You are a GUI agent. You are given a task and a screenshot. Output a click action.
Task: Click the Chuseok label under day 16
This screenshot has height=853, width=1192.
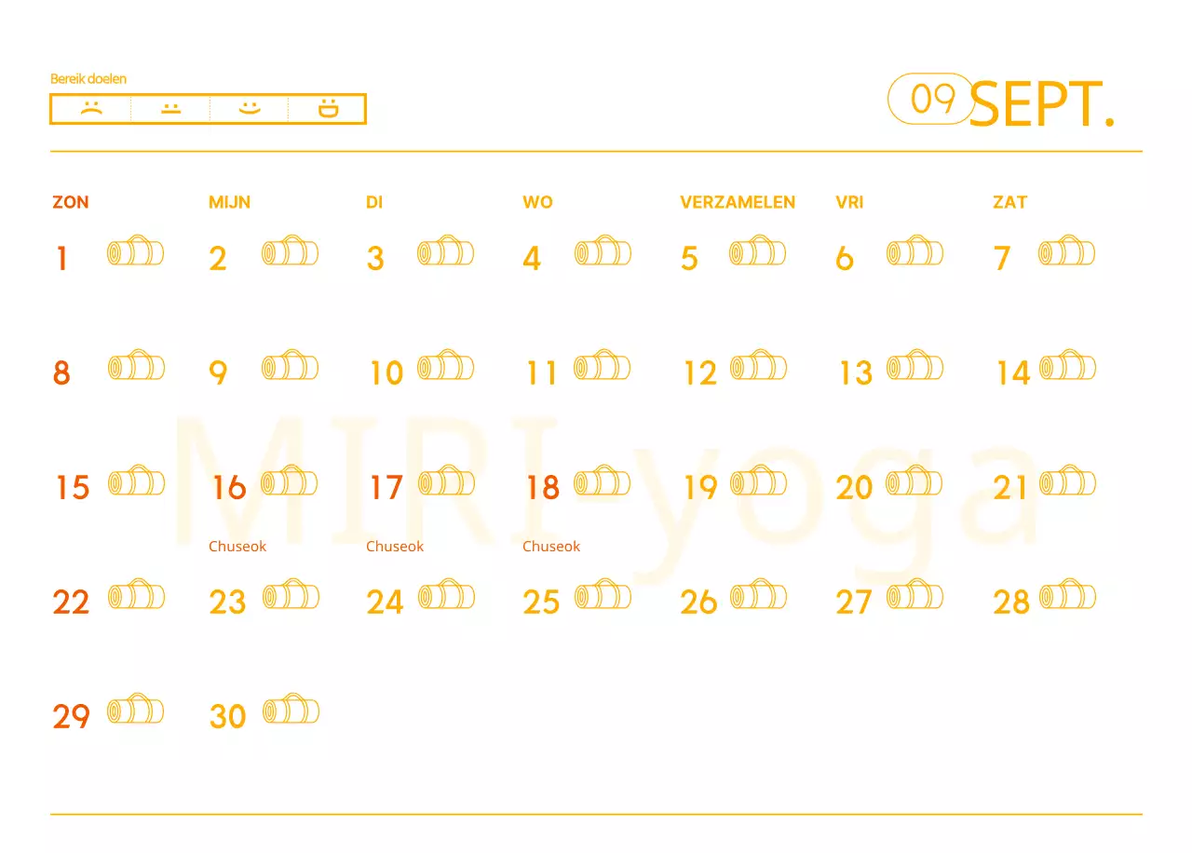pos(237,547)
